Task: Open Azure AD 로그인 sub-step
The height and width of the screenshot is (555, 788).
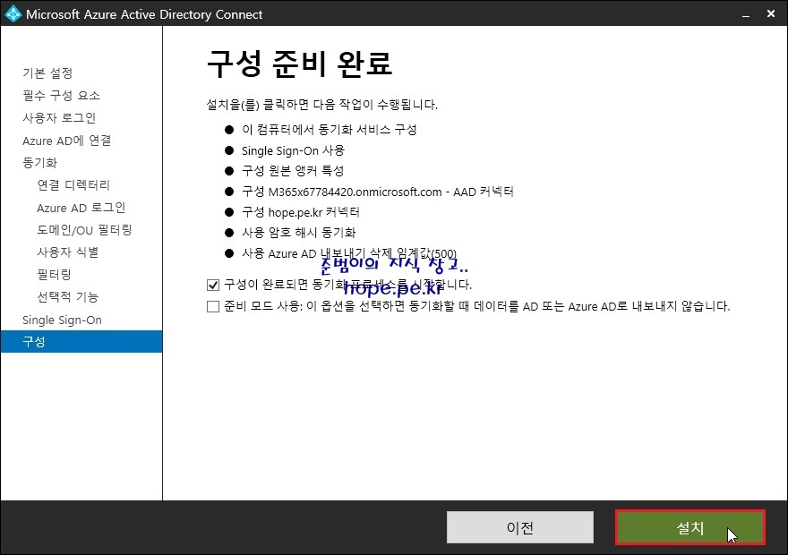Action: click(81, 208)
